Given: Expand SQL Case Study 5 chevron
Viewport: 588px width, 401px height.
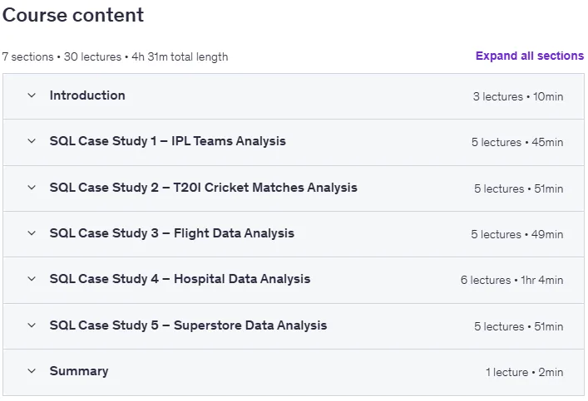Looking at the screenshot, I should [32, 325].
